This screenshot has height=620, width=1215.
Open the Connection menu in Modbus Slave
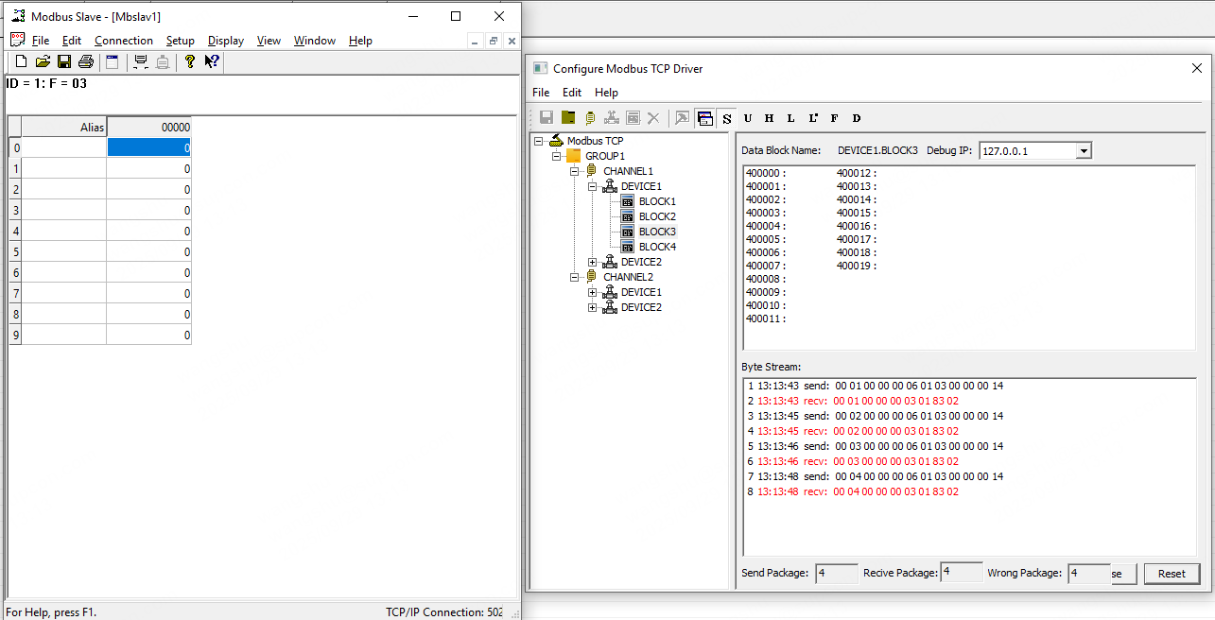click(123, 41)
